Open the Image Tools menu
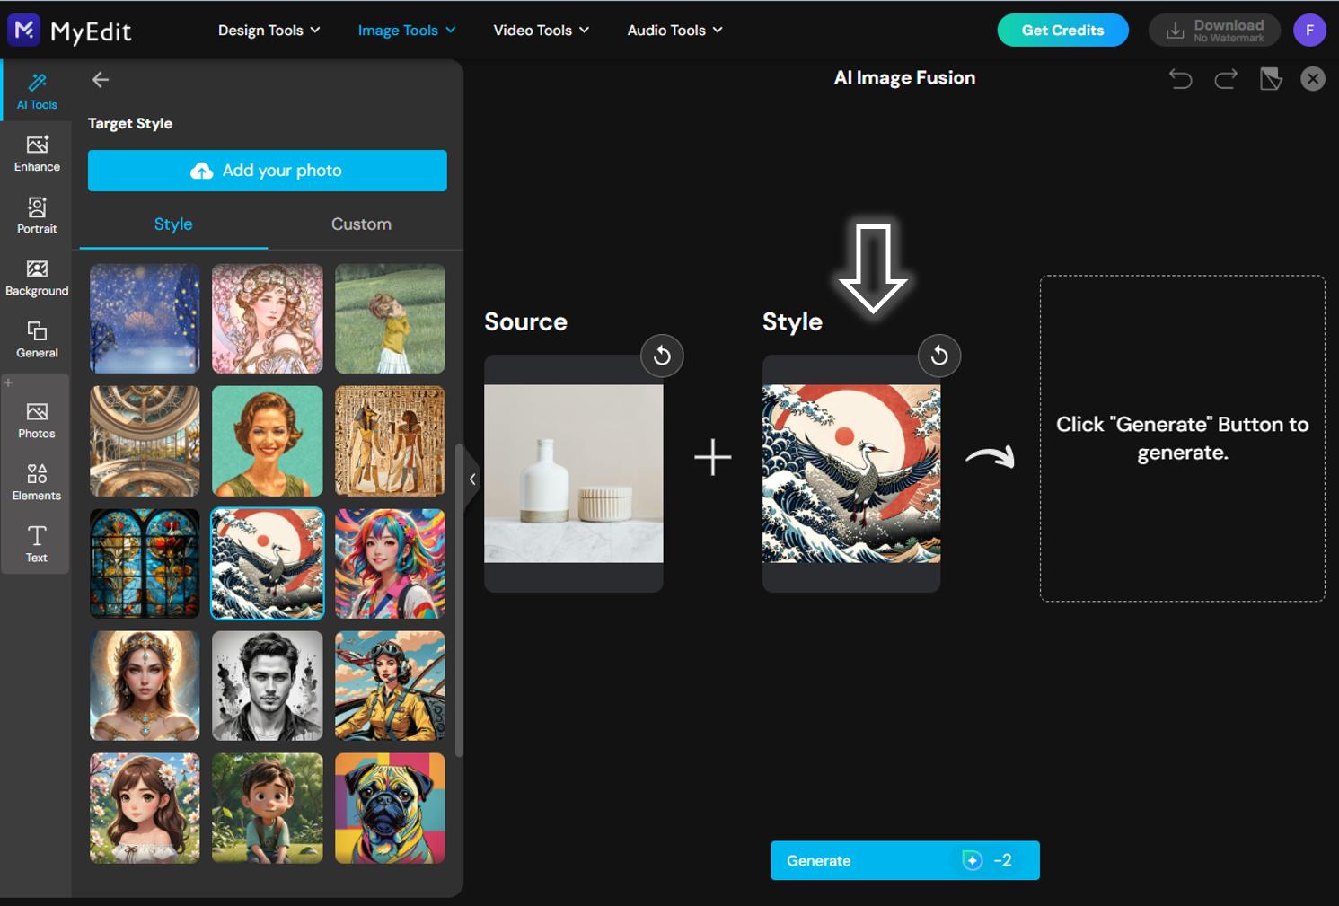 click(x=406, y=30)
